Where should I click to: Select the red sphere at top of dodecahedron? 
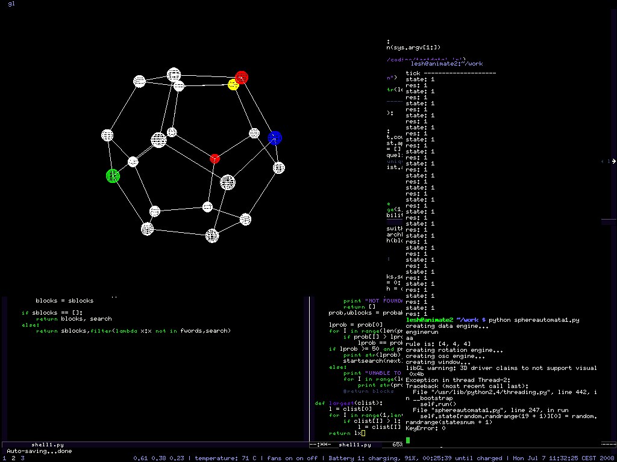point(241,78)
